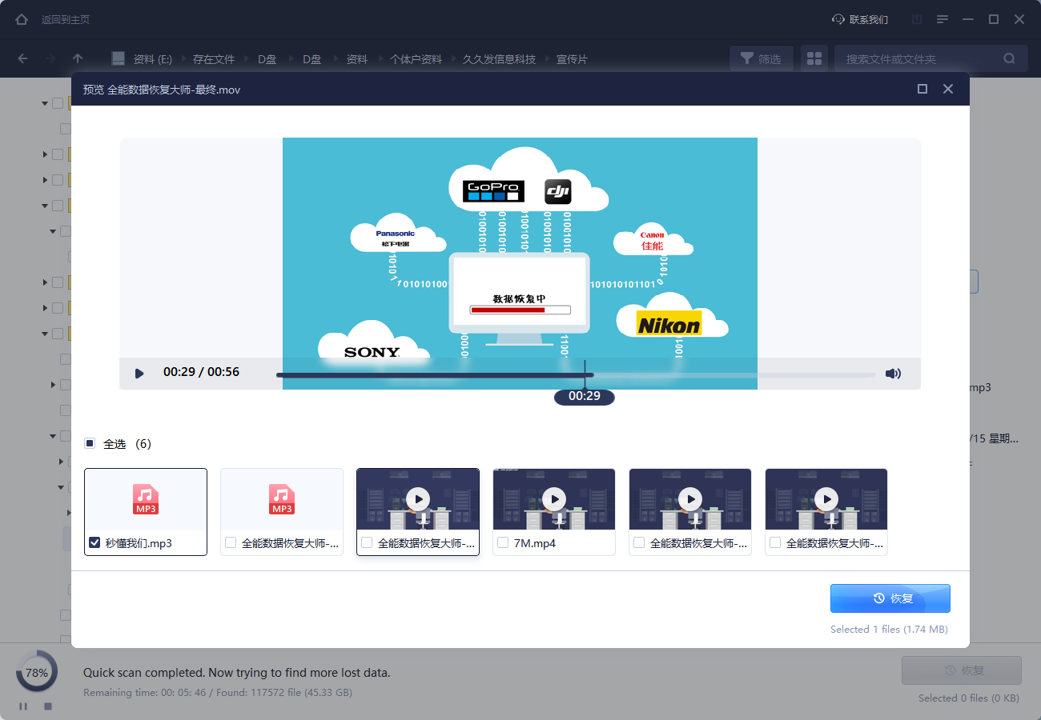Click the 个体户资料 breadcrumb item
The height and width of the screenshot is (720, 1041).
pyautogui.click(x=416, y=59)
